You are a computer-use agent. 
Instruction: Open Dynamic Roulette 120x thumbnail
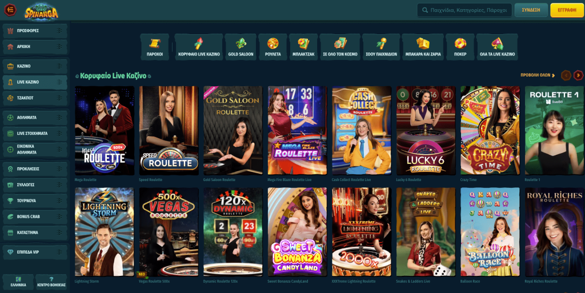pos(233,232)
